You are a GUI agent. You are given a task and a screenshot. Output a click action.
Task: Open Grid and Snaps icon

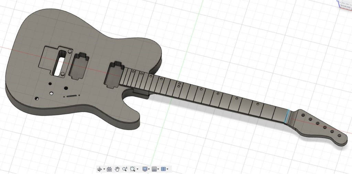154,169
